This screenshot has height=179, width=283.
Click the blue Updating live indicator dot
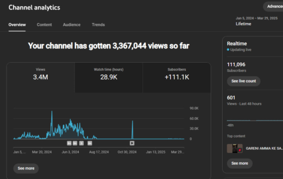(228, 49)
